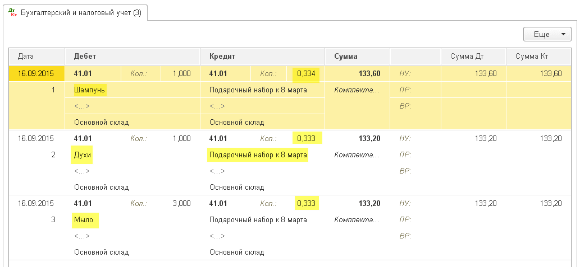Select Основной склад under Мыло debit
The image size is (580, 267).
coord(101,252)
